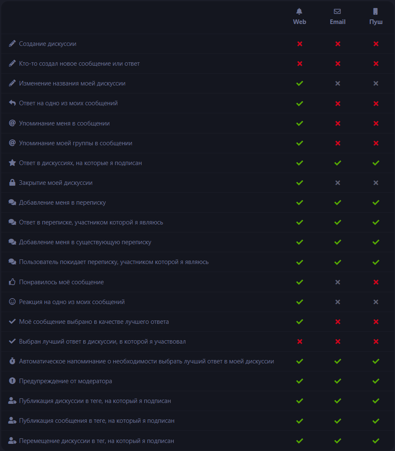Click the star icon for subscribed discussions row
Image resolution: width=395 pixels, height=451 pixels.
coord(12,163)
